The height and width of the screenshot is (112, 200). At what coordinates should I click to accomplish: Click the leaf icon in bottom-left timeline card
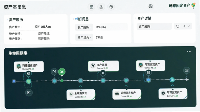pyautogui.click(x=71, y=94)
